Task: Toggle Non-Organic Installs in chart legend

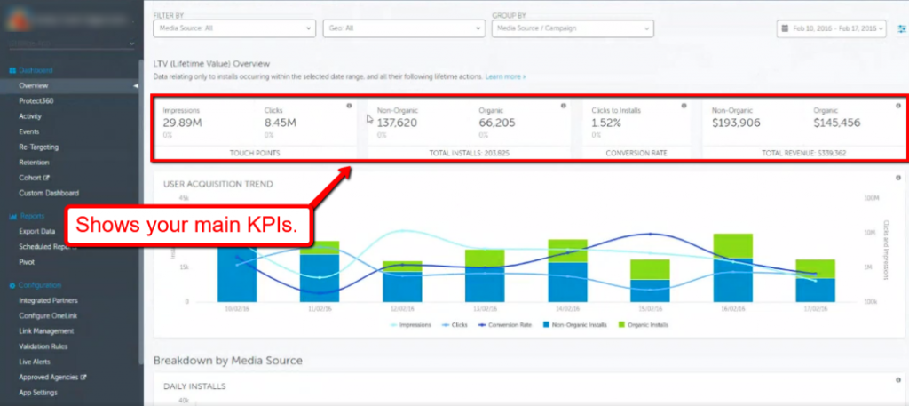Action: point(574,325)
